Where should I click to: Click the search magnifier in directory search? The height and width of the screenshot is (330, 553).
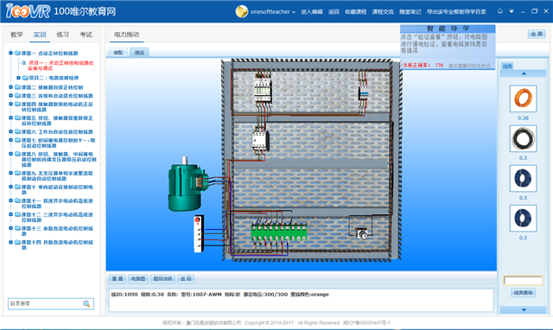click(x=86, y=303)
